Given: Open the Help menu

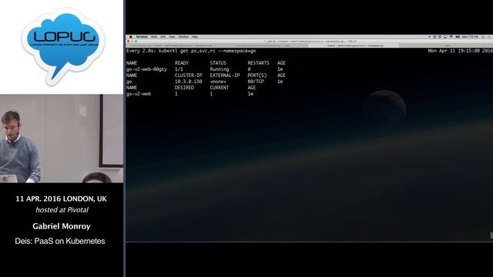Looking at the screenshot, I should pos(195,37).
